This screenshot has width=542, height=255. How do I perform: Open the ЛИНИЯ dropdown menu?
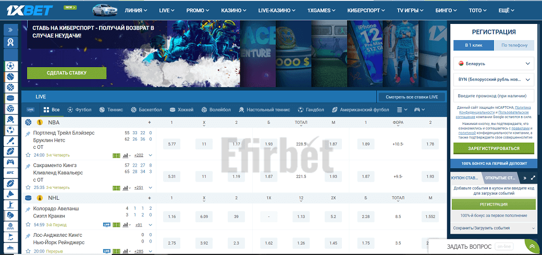click(136, 10)
